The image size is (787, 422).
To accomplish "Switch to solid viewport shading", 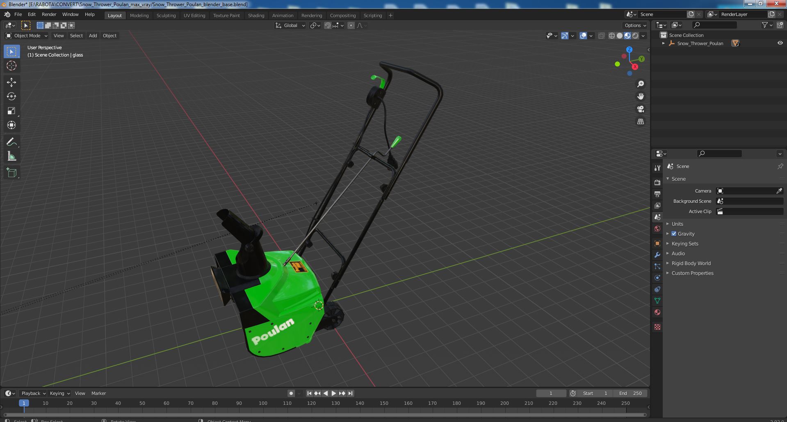I will [620, 36].
